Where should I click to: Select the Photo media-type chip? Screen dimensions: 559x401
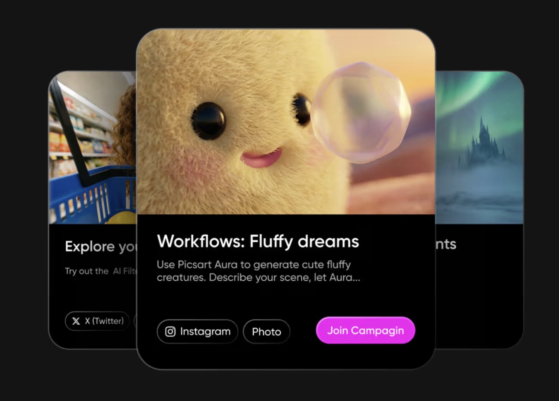pyautogui.click(x=266, y=331)
